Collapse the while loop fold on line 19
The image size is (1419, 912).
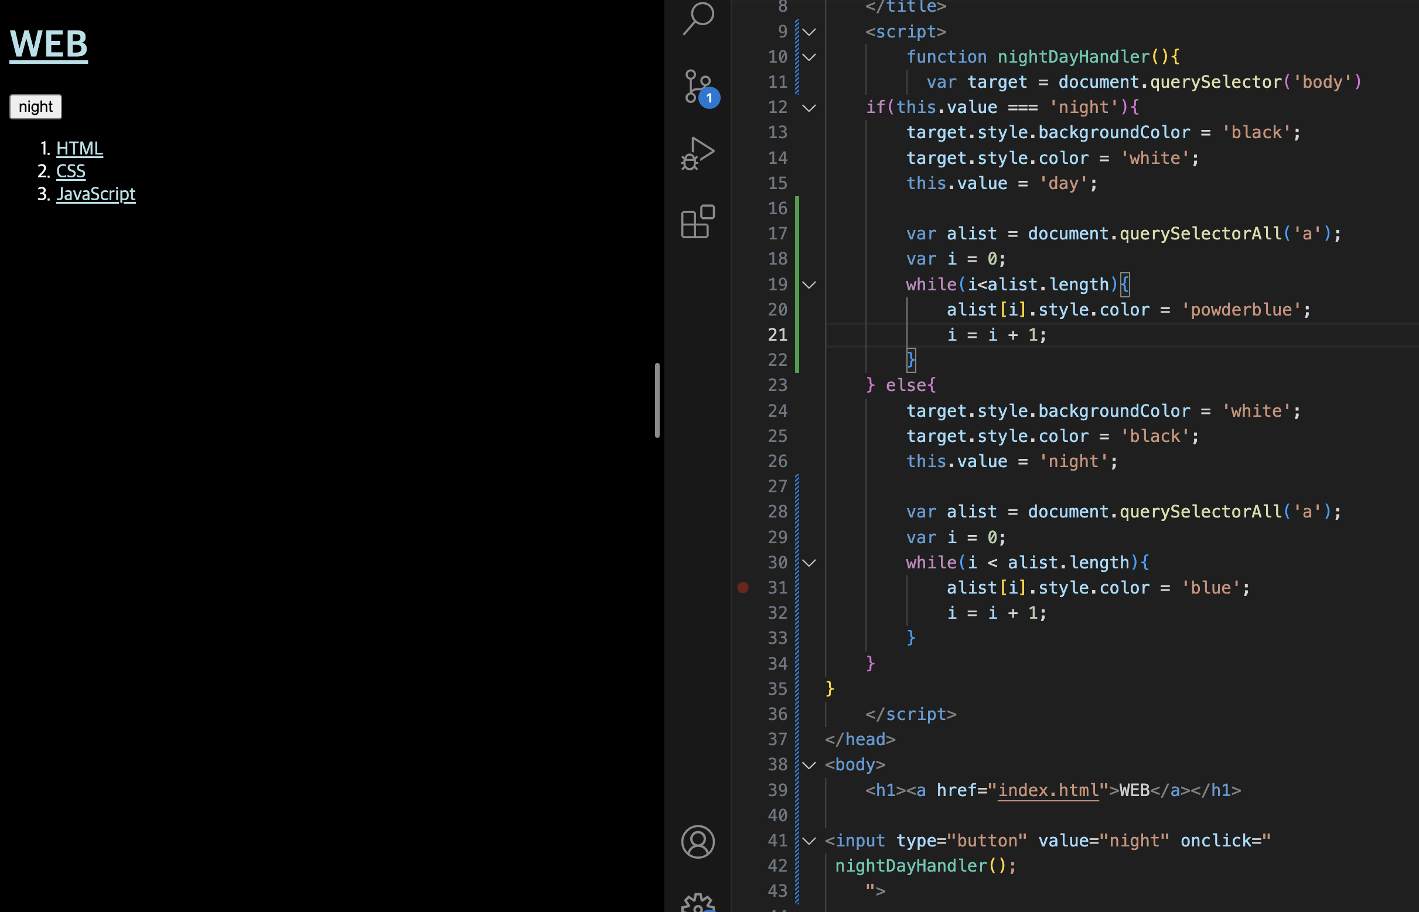click(x=809, y=285)
